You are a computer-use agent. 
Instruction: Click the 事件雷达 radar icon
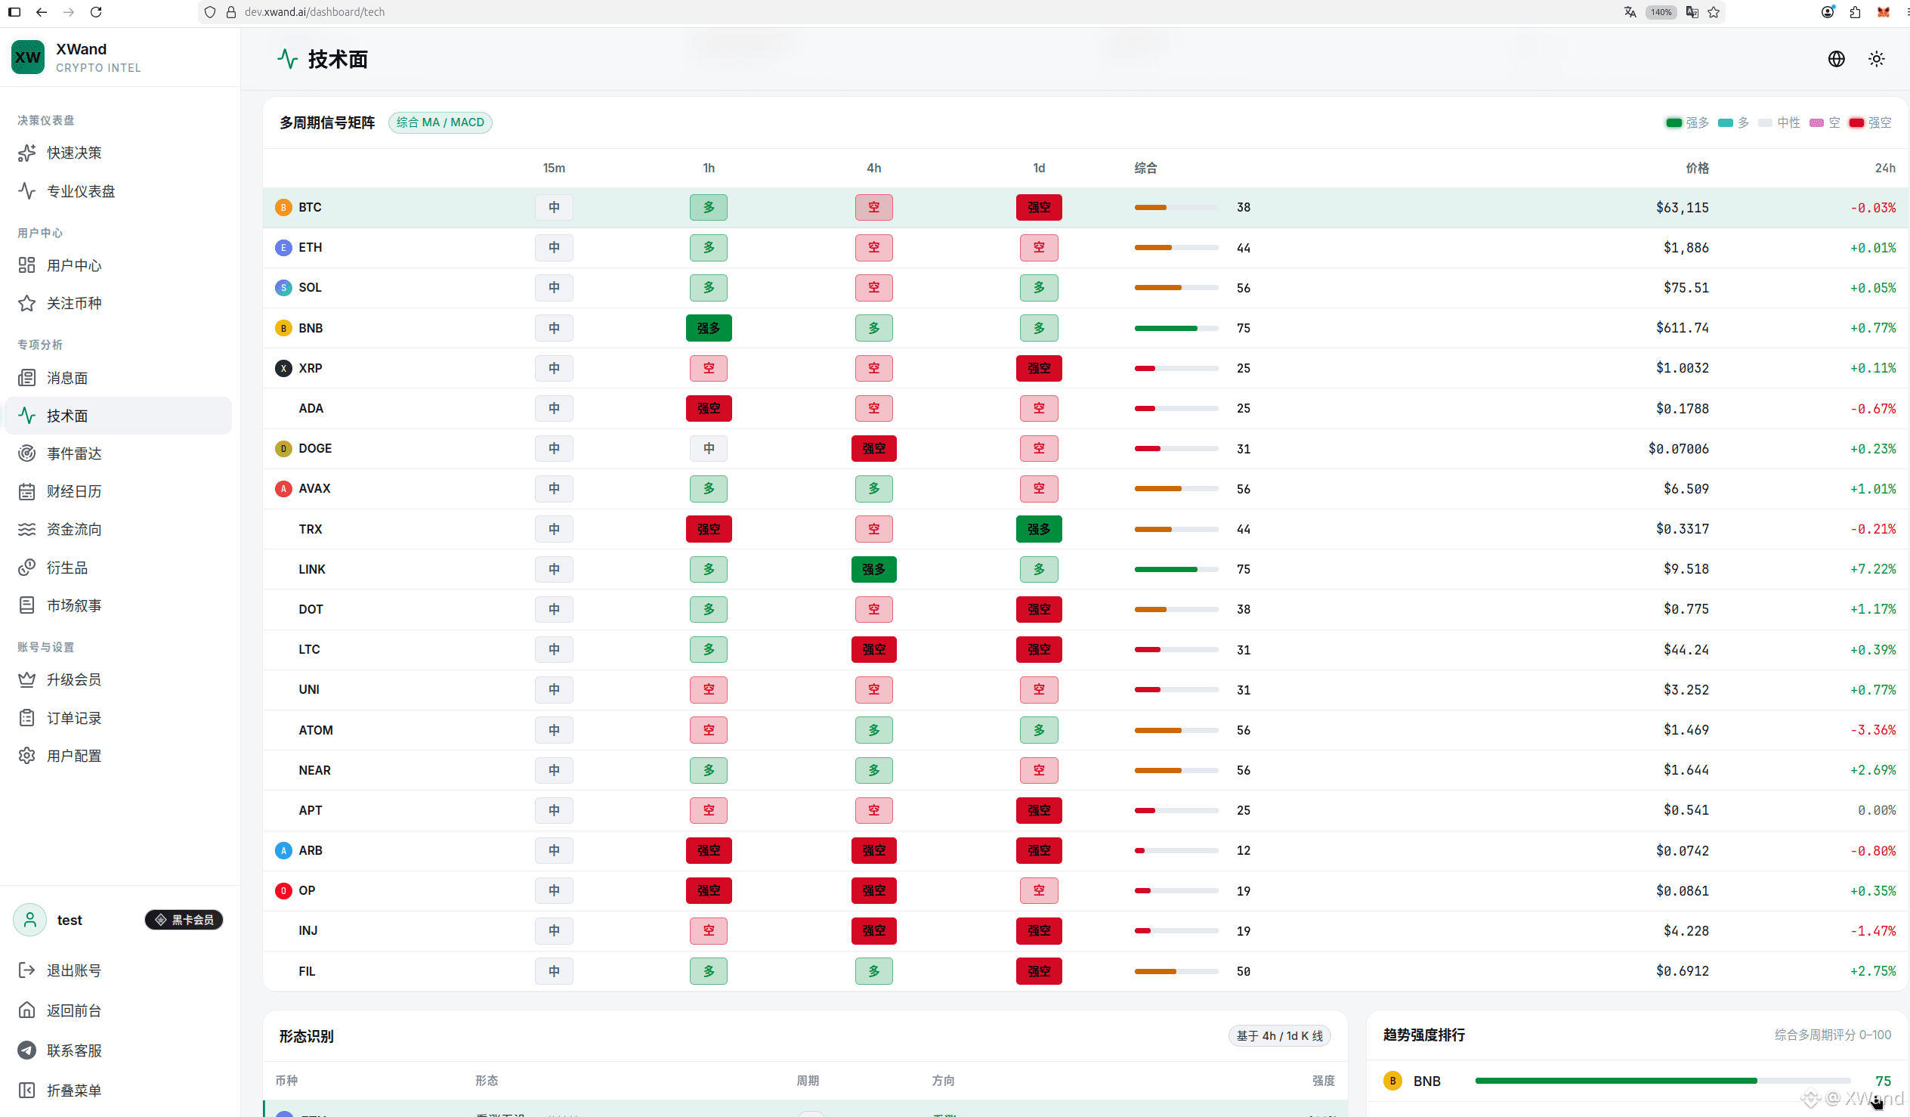click(26, 453)
